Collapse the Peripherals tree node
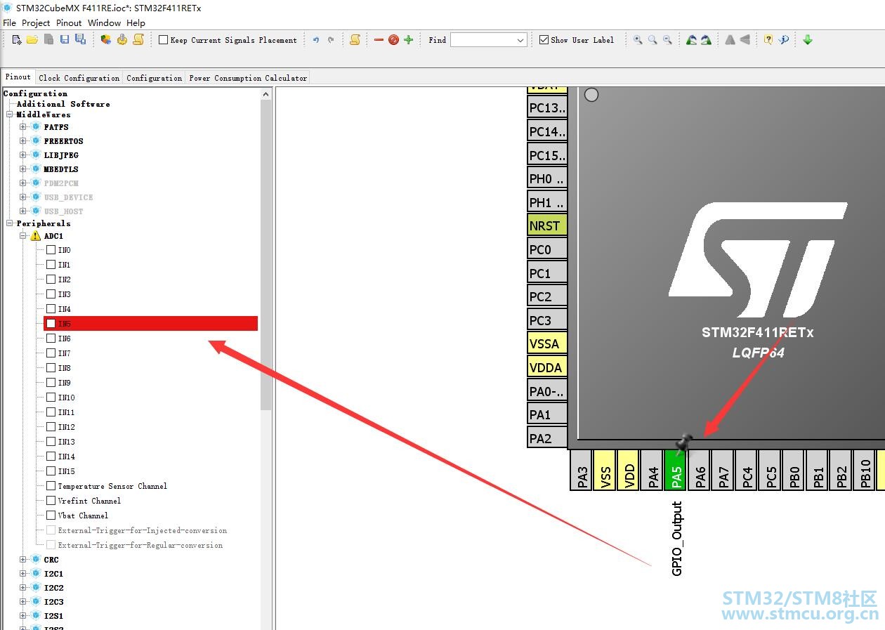885x630 pixels. coord(10,223)
